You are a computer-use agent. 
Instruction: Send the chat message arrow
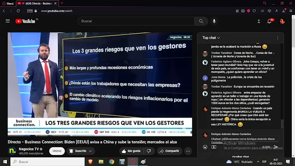276,147
